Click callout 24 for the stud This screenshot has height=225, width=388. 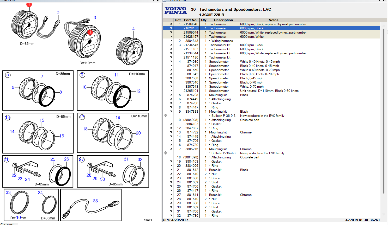tap(27, 179)
